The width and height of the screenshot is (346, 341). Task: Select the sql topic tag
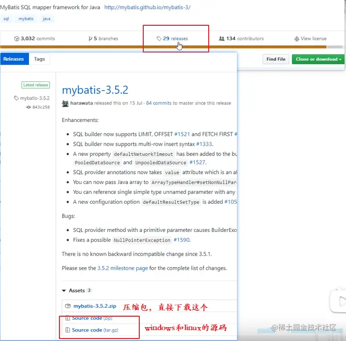[x=6, y=19]
